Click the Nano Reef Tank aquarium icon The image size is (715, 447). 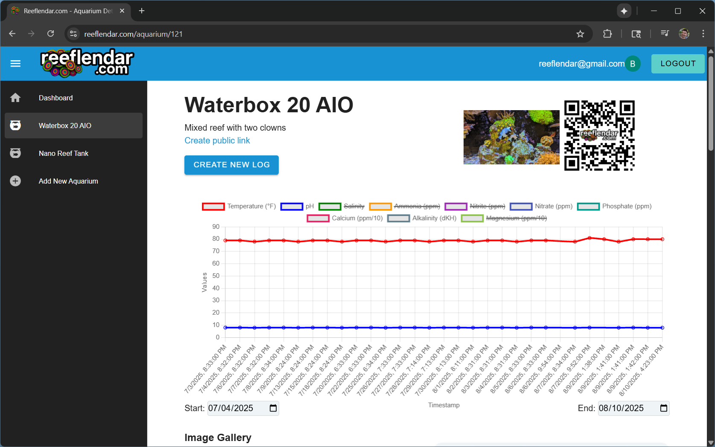coord(15,153)
